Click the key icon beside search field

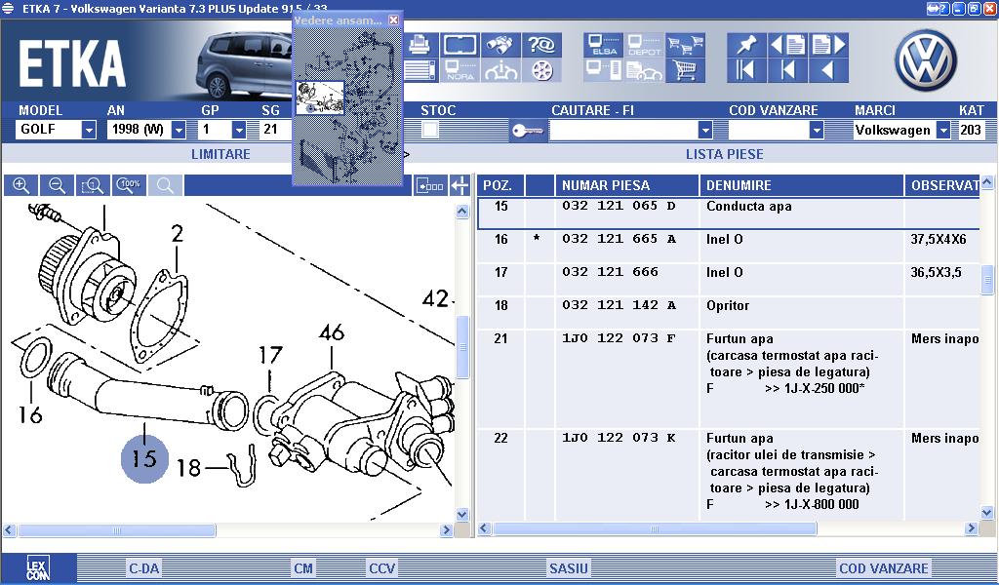coord(528,131)
